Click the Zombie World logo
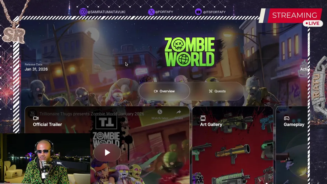 tap(190, 52)
